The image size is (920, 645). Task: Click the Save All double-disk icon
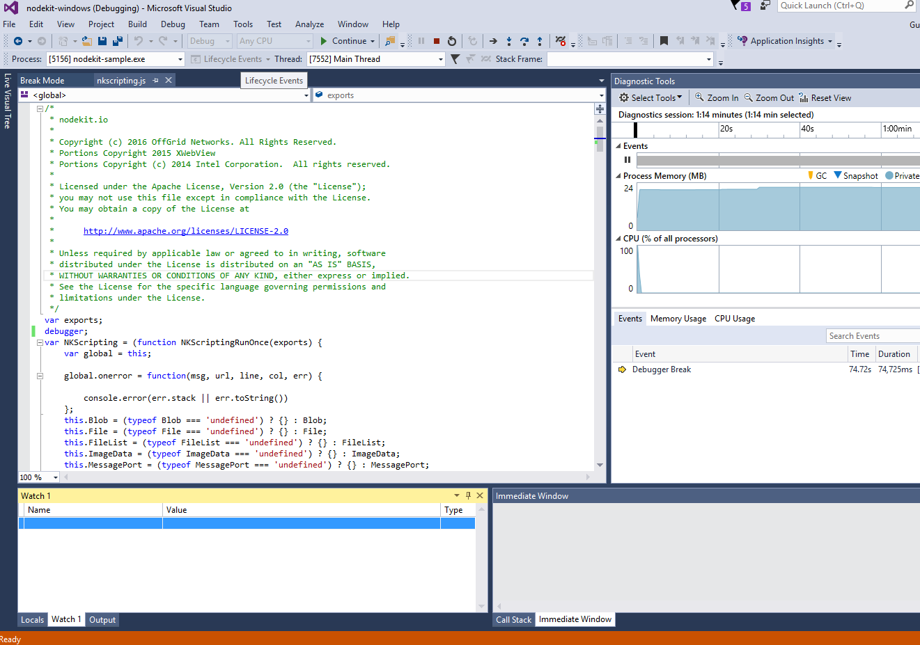[118, 41]
